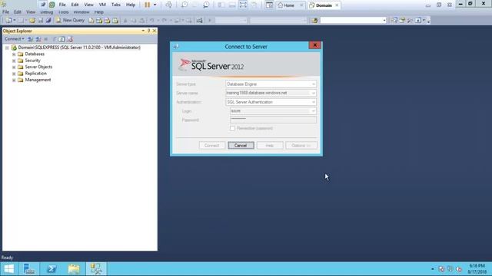
Task: Open the VM menu in the VMware bar
Action: click(102, 5)
